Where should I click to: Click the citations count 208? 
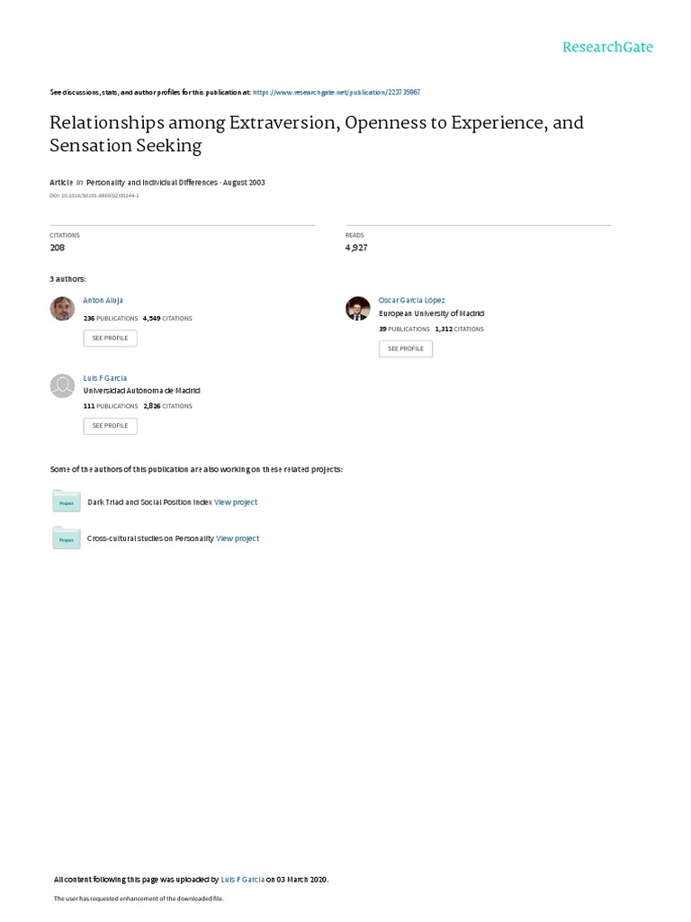[x=58, y=247]
